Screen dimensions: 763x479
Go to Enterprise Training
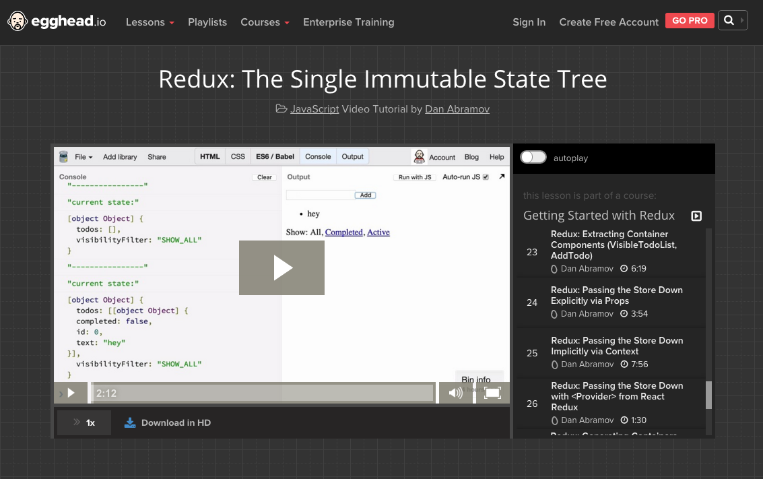(348, 22)
